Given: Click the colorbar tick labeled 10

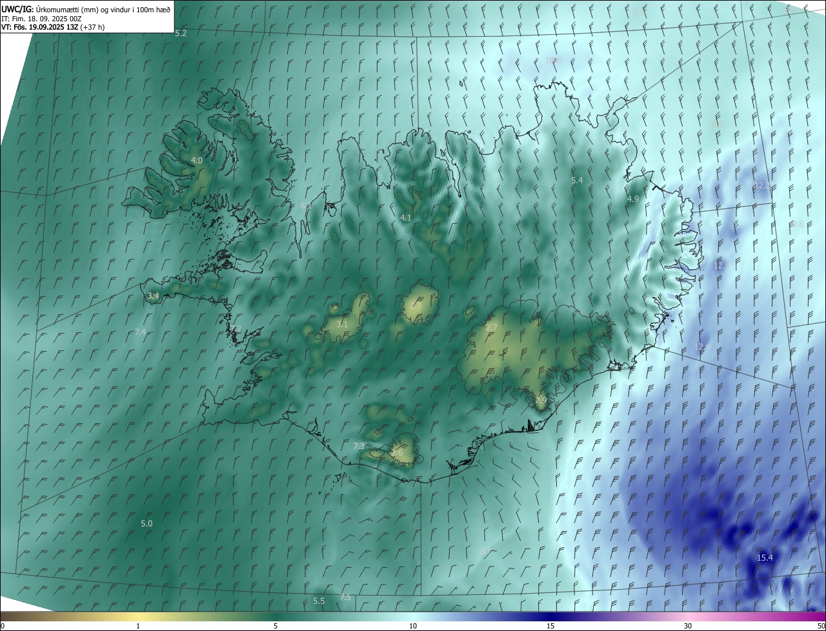Looking at the screenshot, I should click(413, 626).
